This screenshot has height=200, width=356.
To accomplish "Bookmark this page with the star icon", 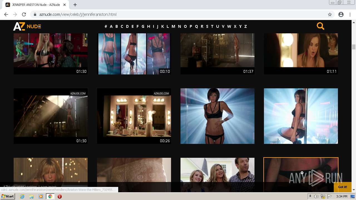I will click(x=330, y=14).
